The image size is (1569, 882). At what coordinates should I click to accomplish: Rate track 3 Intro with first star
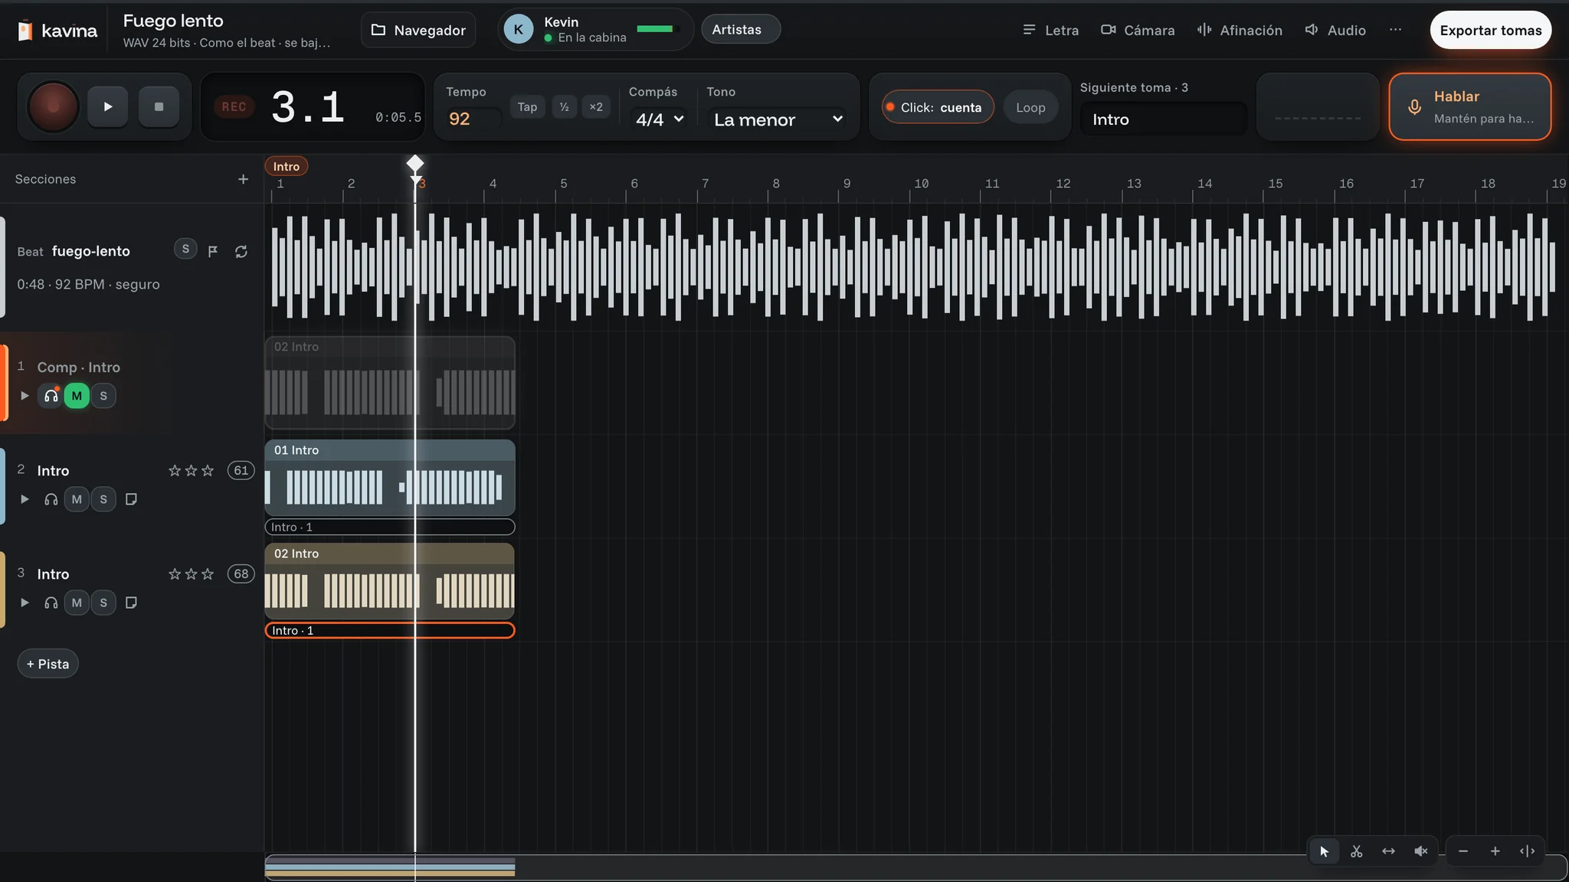175,573
